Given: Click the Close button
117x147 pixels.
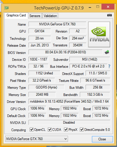Looking at the screenshot, I should pyautogui.click(x=102, y=139).
